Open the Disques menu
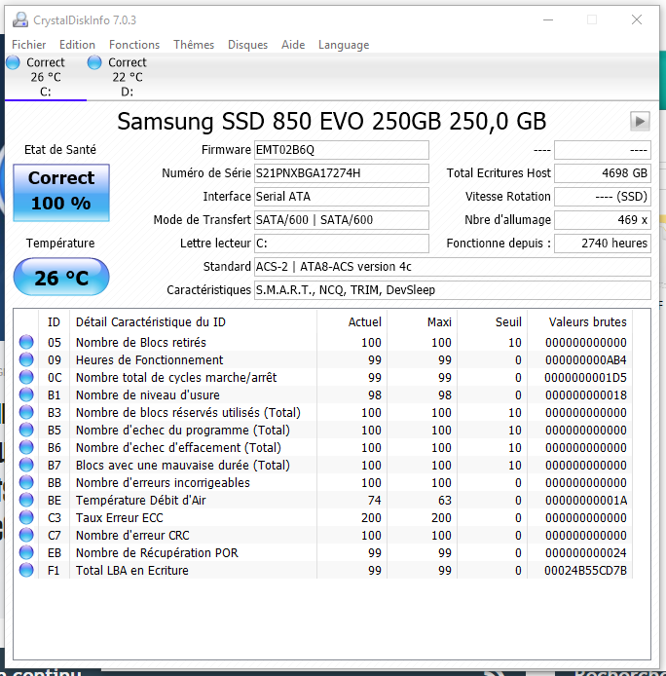The width and height of the screenshot is (666, 676). tap(247, 45)
